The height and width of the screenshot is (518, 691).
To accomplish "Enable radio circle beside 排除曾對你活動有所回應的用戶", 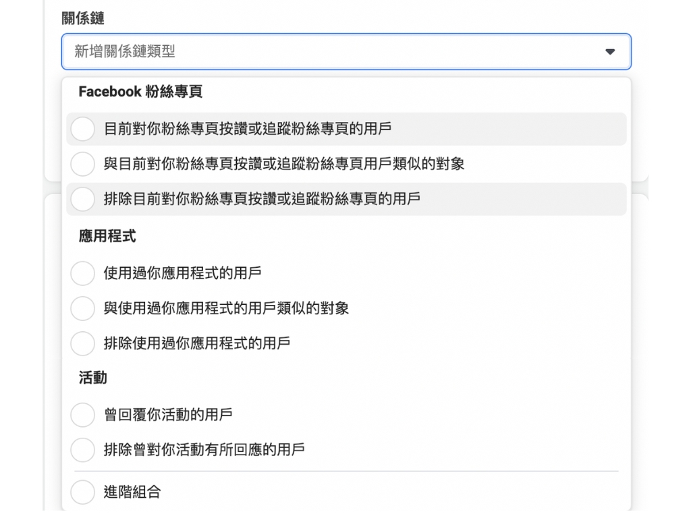I will click(x=82, y=449).
